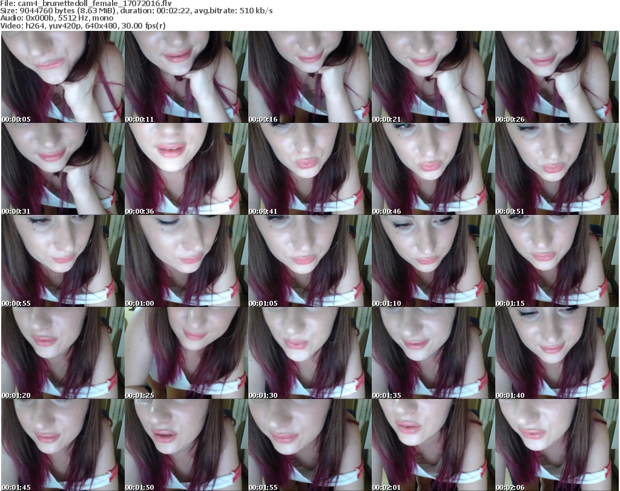Select the thumbnail timestamped 00:01:15
The height and width of the screenshot is (491, 620).
[557, 262]
